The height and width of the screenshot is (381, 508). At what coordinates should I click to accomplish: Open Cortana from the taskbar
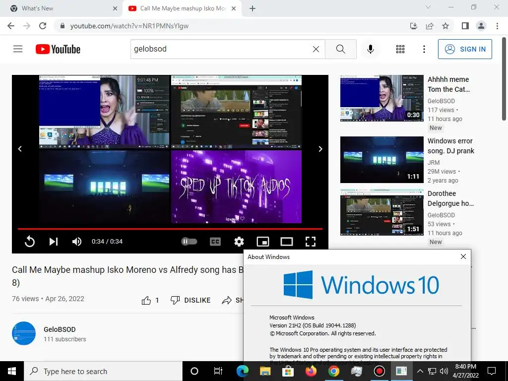coord(194,371)
